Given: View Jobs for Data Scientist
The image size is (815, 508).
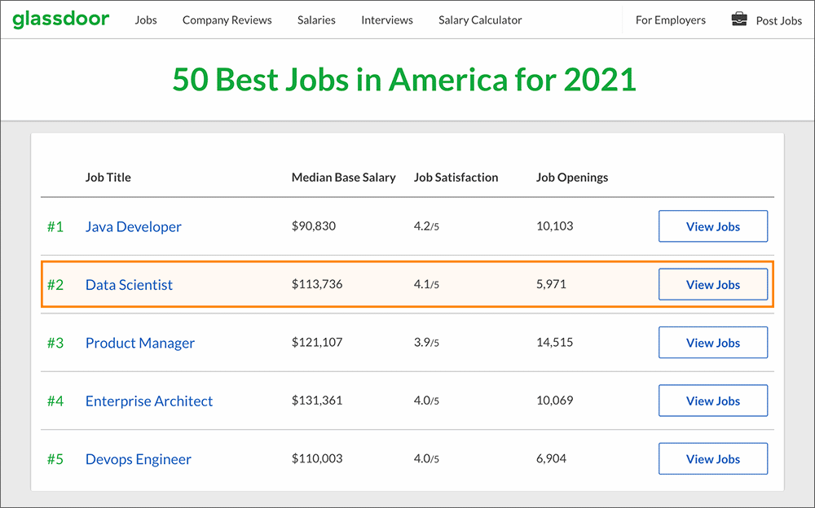Looking at the screenshot, I should point(713,284).
